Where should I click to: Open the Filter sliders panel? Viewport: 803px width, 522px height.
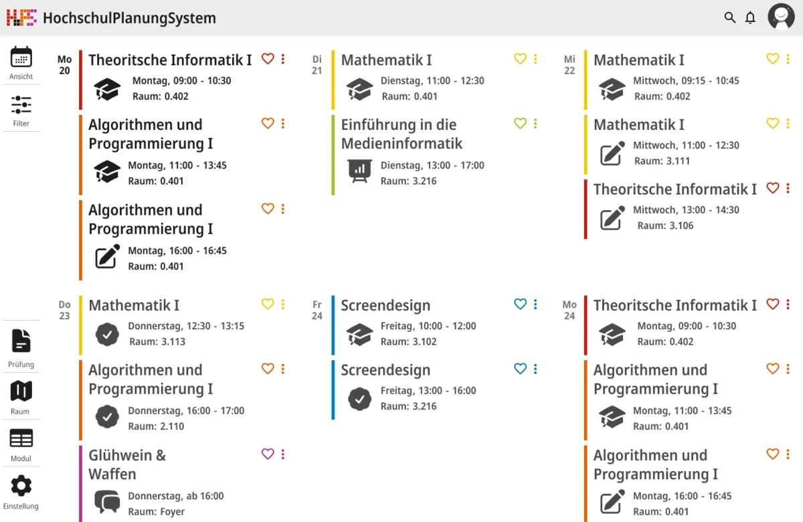click(x=21, y=110)
